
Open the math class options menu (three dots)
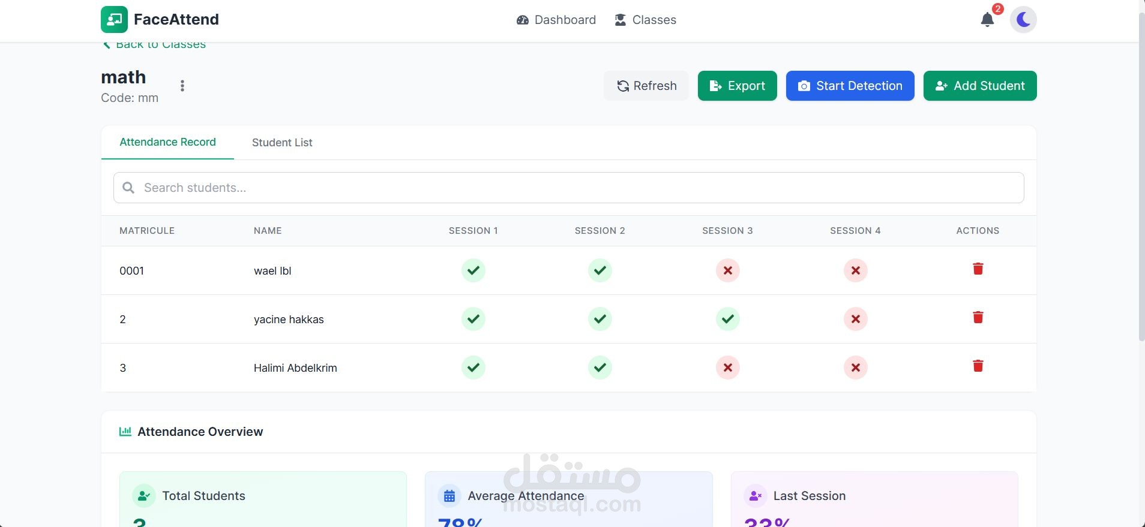pos(182,86)
